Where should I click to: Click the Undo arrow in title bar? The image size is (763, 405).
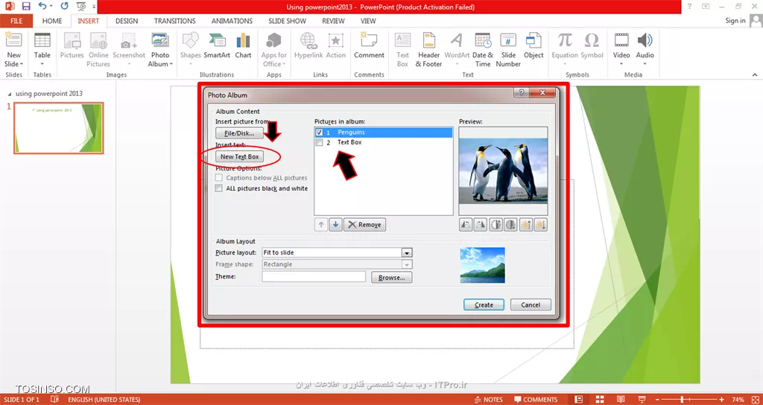[42, 7]
